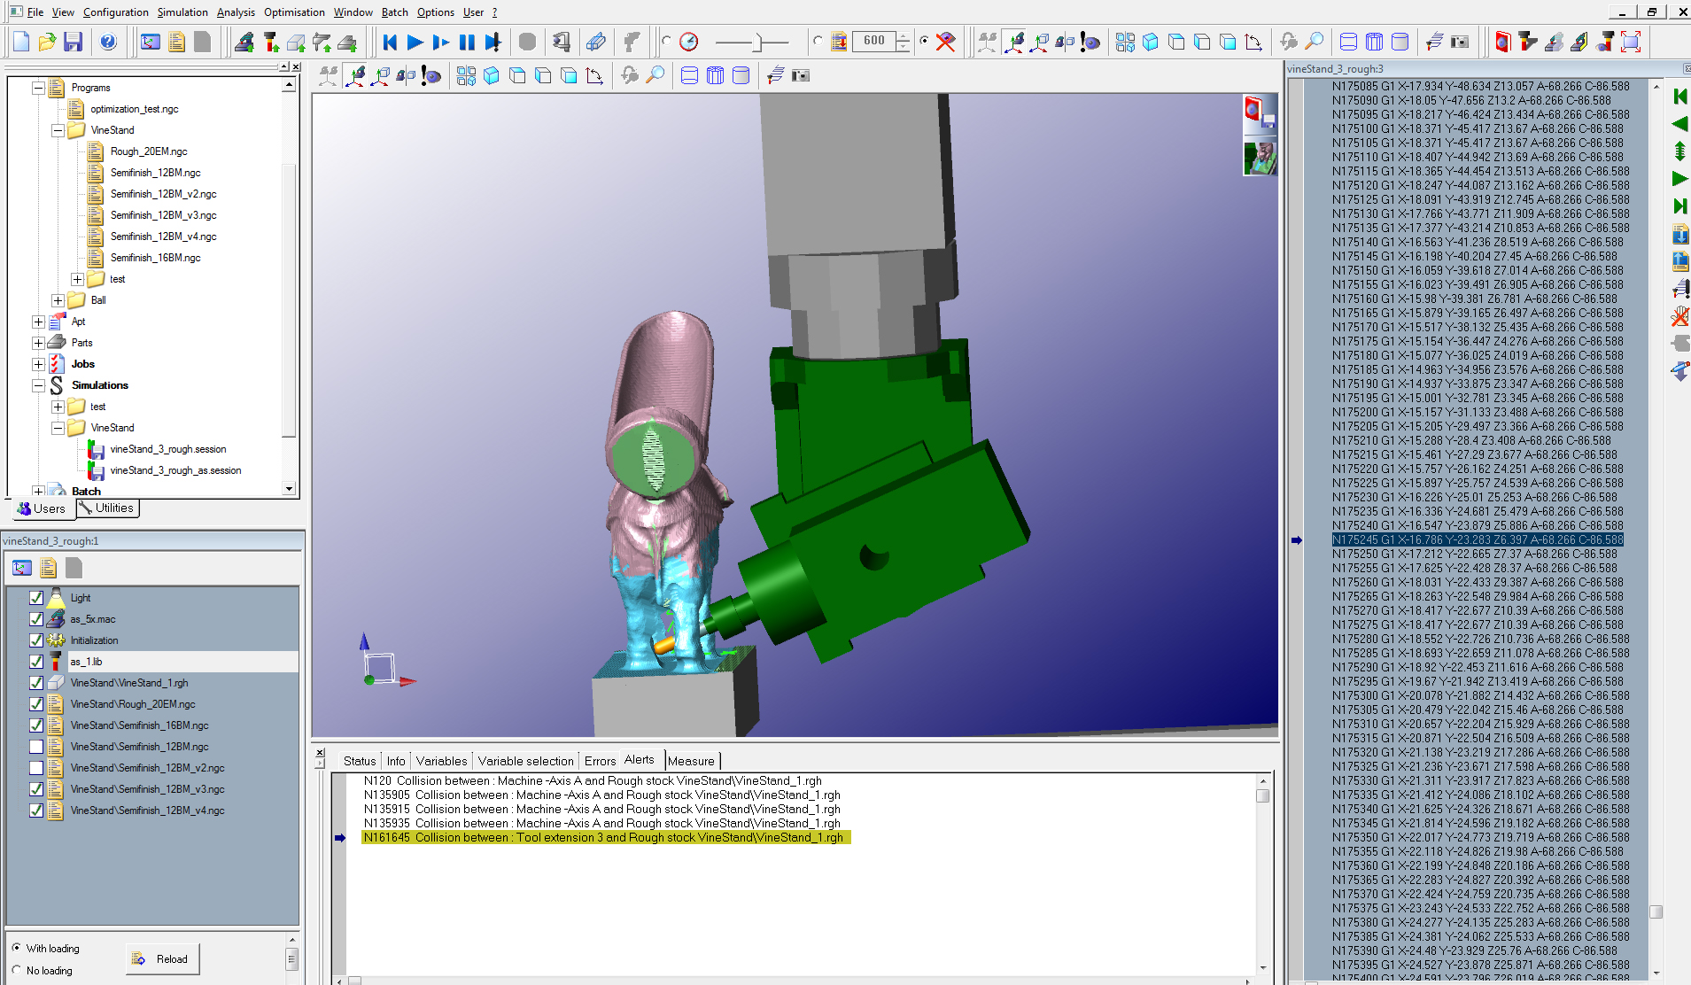Expand the Parts node
The width and height of the screenshot is (1691, 985).
point(38,343)
